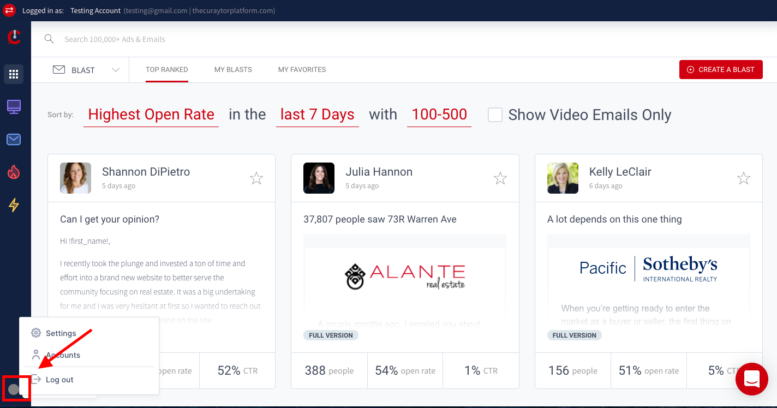Switch to the MY BLASTS tab
Screen dimensions: 777x408
[233, 70]
